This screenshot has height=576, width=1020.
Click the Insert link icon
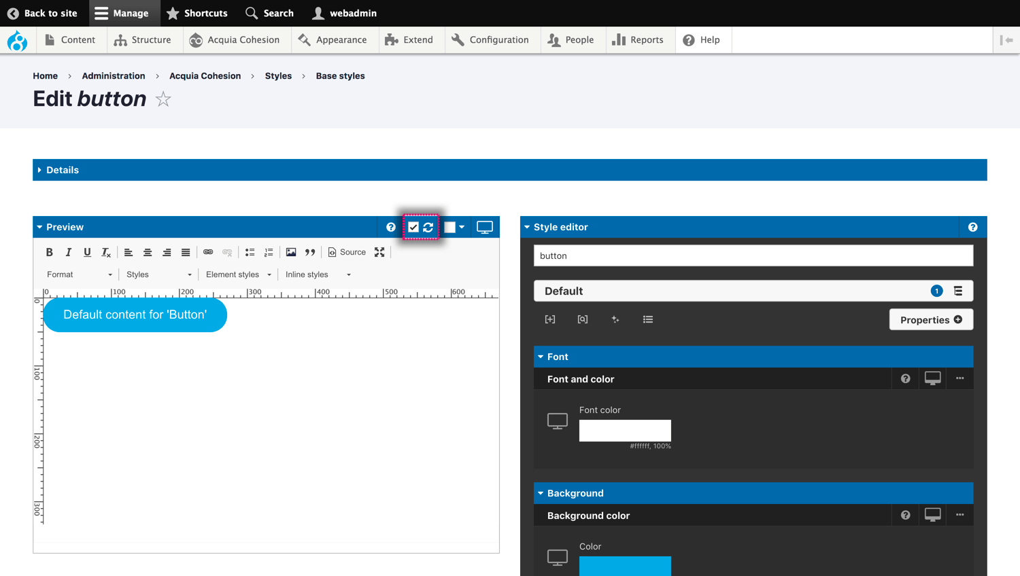coord(208,252)
